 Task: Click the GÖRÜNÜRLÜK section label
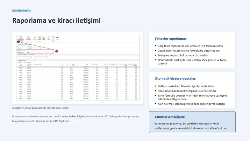coord(22,11)
